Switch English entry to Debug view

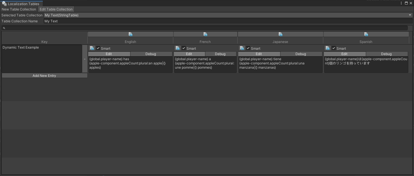coord(151,54)
